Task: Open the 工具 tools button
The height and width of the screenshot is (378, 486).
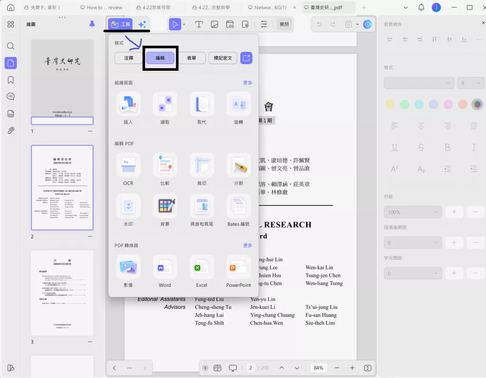Action: tap(120, 24)
